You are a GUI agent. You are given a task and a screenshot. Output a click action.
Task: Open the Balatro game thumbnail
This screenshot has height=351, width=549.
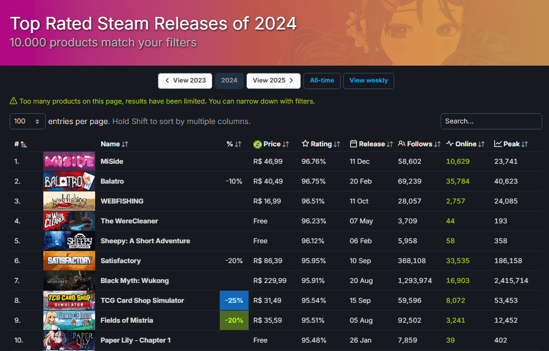tap(69, 181)
